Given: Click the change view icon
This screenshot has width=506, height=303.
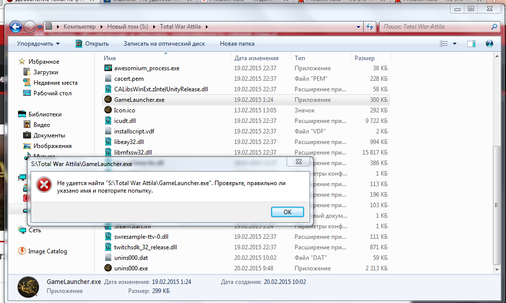Looking at the screenshot, I should [444, 44].
